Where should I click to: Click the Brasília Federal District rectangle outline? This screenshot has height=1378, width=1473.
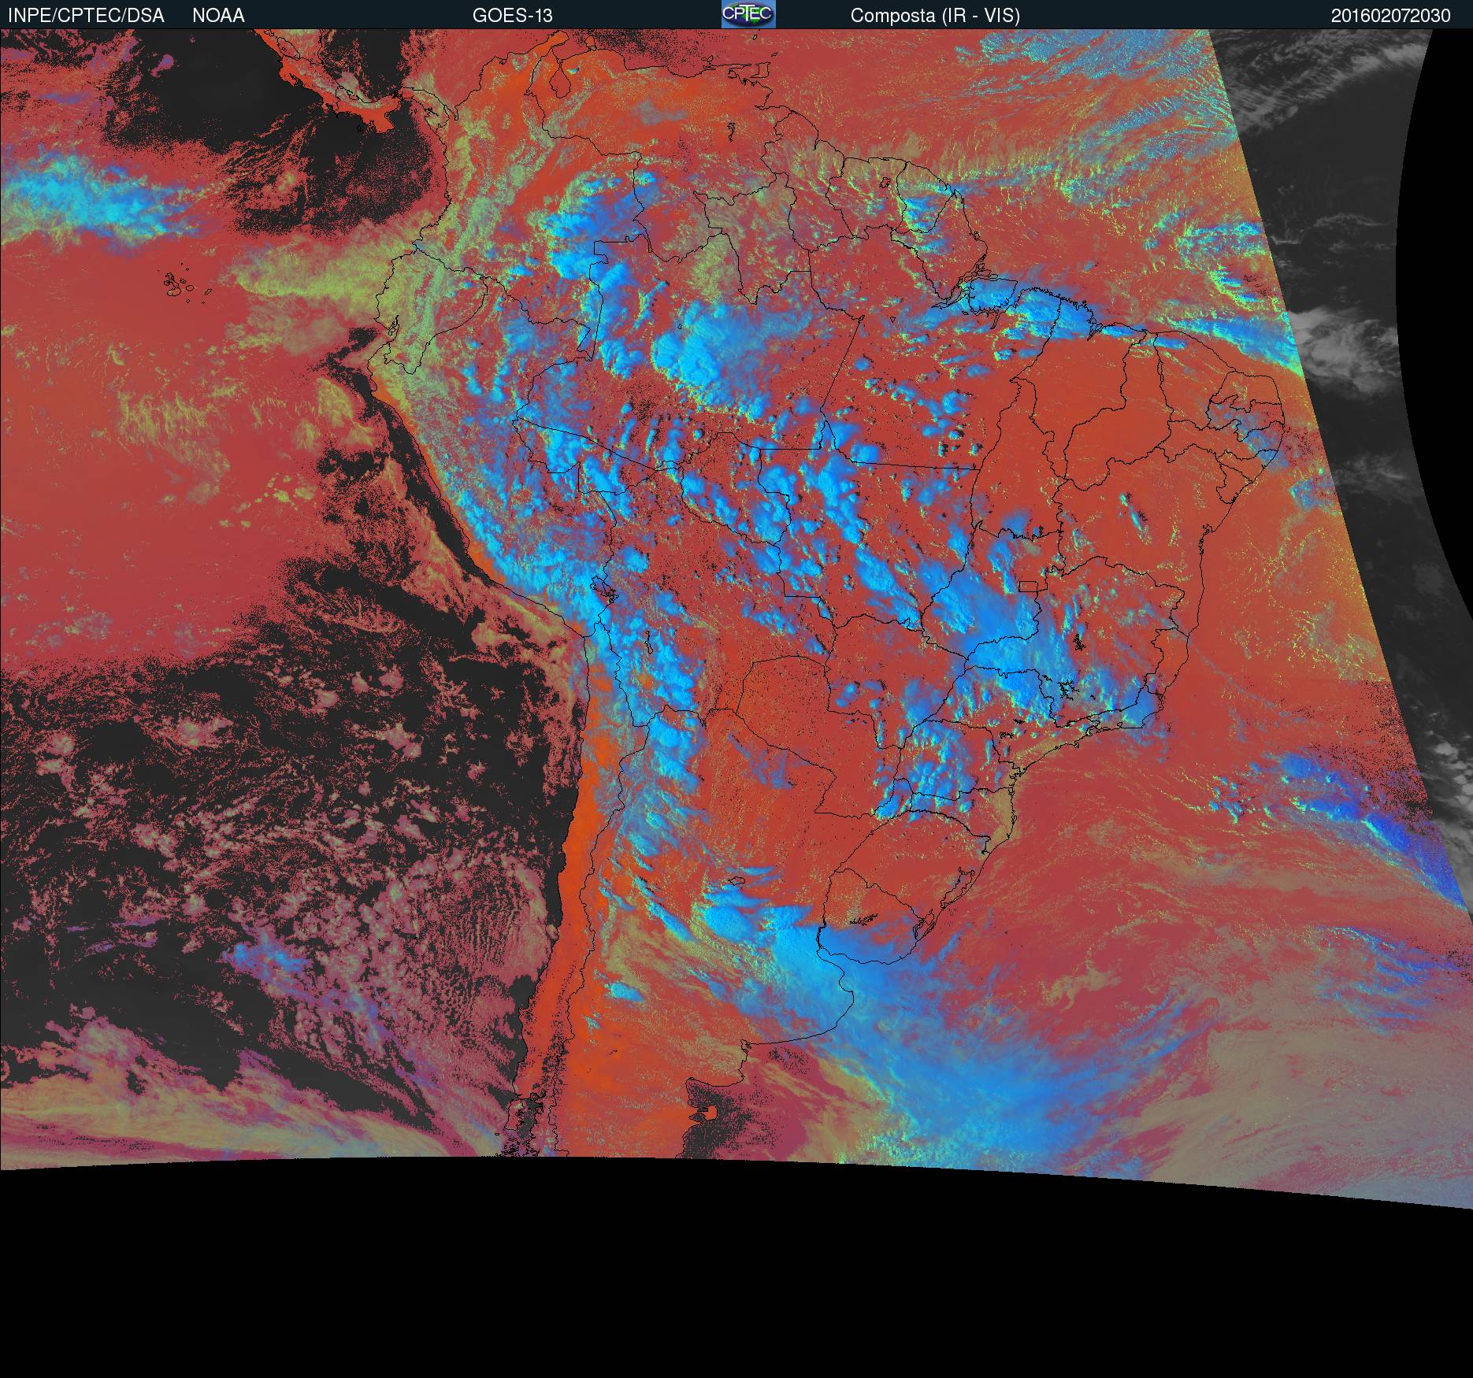click(x=1029, y=585)
